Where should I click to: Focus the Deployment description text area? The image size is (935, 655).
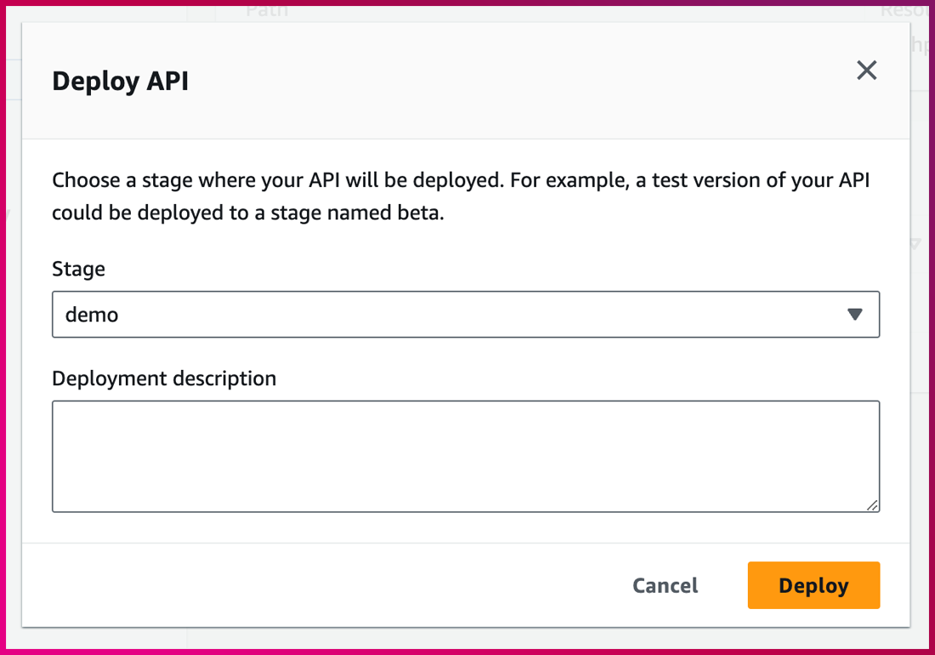click(x=465, y=456)
